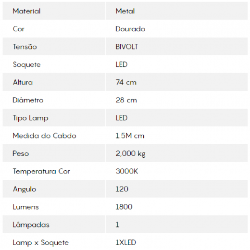Click the Temperatura Cor label

pos(41,171)
